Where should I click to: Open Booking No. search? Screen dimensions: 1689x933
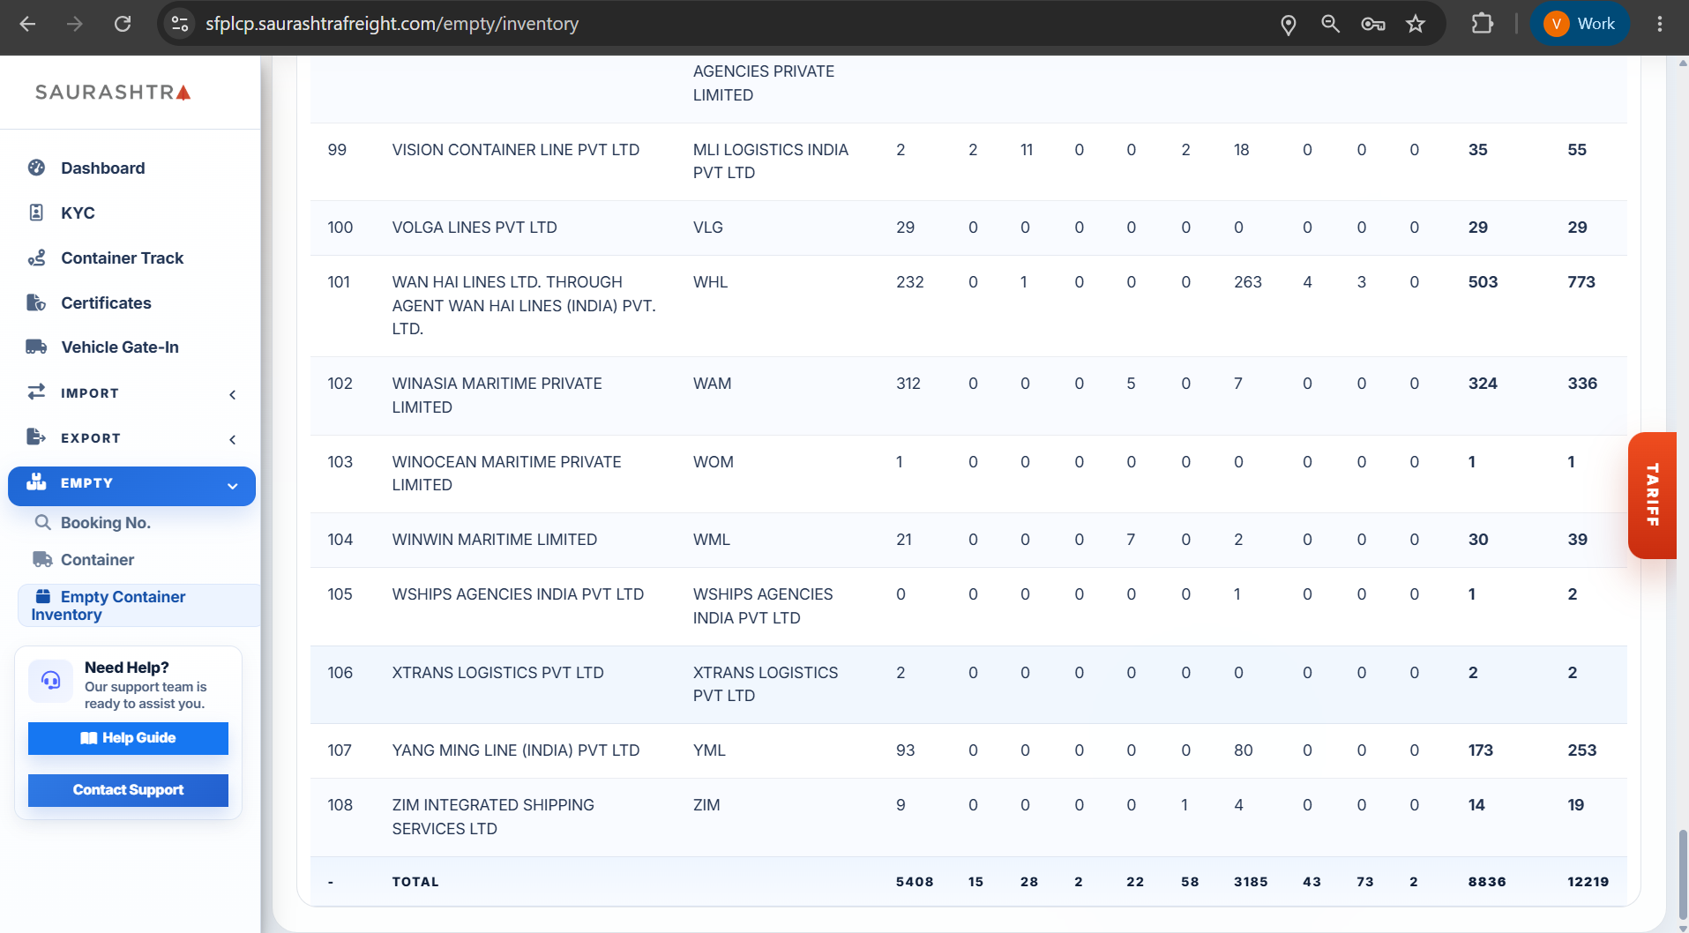point(106,523)
